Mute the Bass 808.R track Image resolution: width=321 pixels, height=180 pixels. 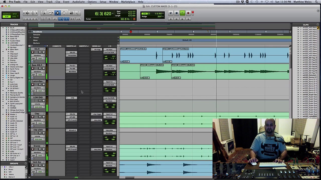[43, 68]
